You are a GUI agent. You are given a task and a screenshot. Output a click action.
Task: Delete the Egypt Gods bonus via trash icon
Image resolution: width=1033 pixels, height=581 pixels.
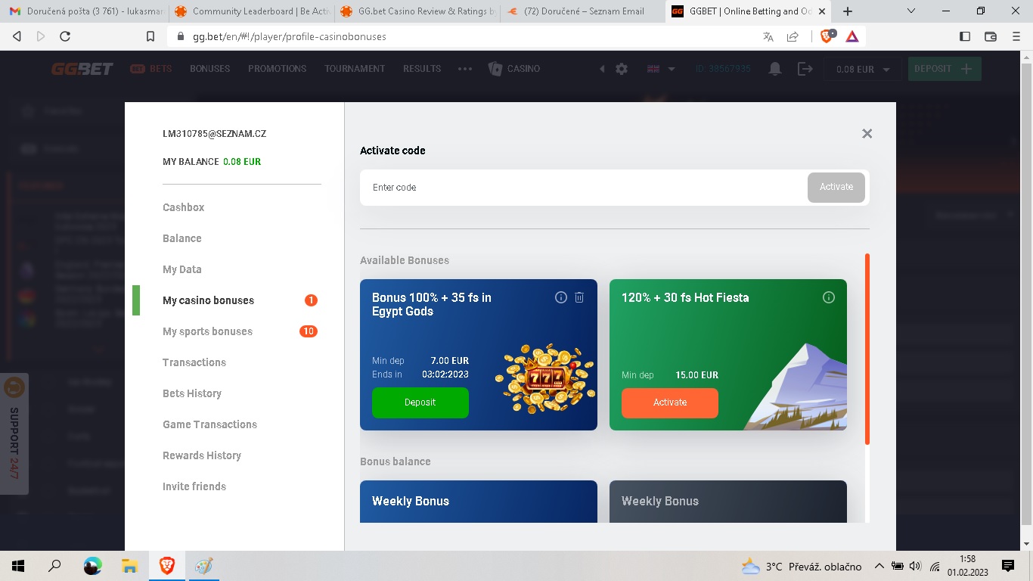pos(579,297)
